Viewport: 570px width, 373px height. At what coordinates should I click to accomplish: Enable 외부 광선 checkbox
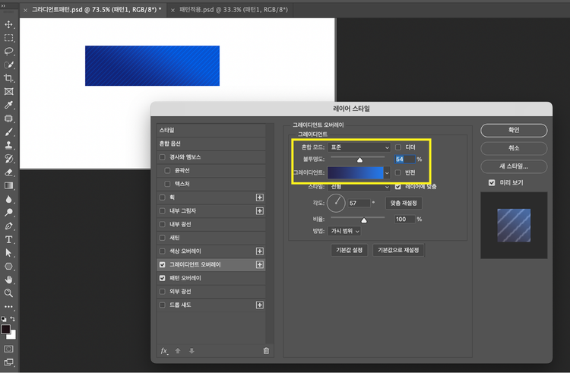pyautogui.click(x=162, y=291)
